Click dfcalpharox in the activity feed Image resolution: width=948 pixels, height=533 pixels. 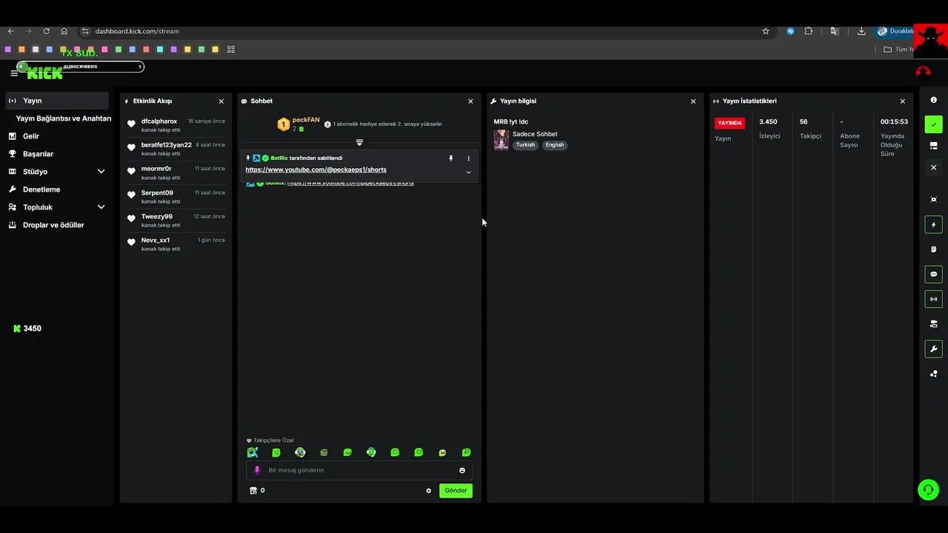pos(159,121)
